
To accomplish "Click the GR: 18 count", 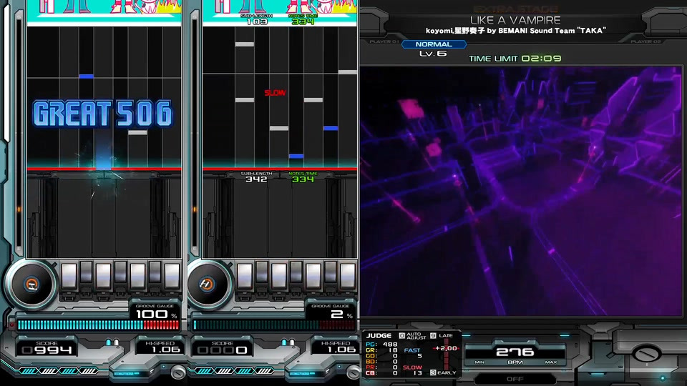I will coord(381,350).
